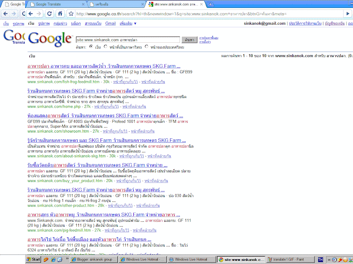Click the Google logo beside search box
This screenshot has height=264, width=353.
point(50,39)
